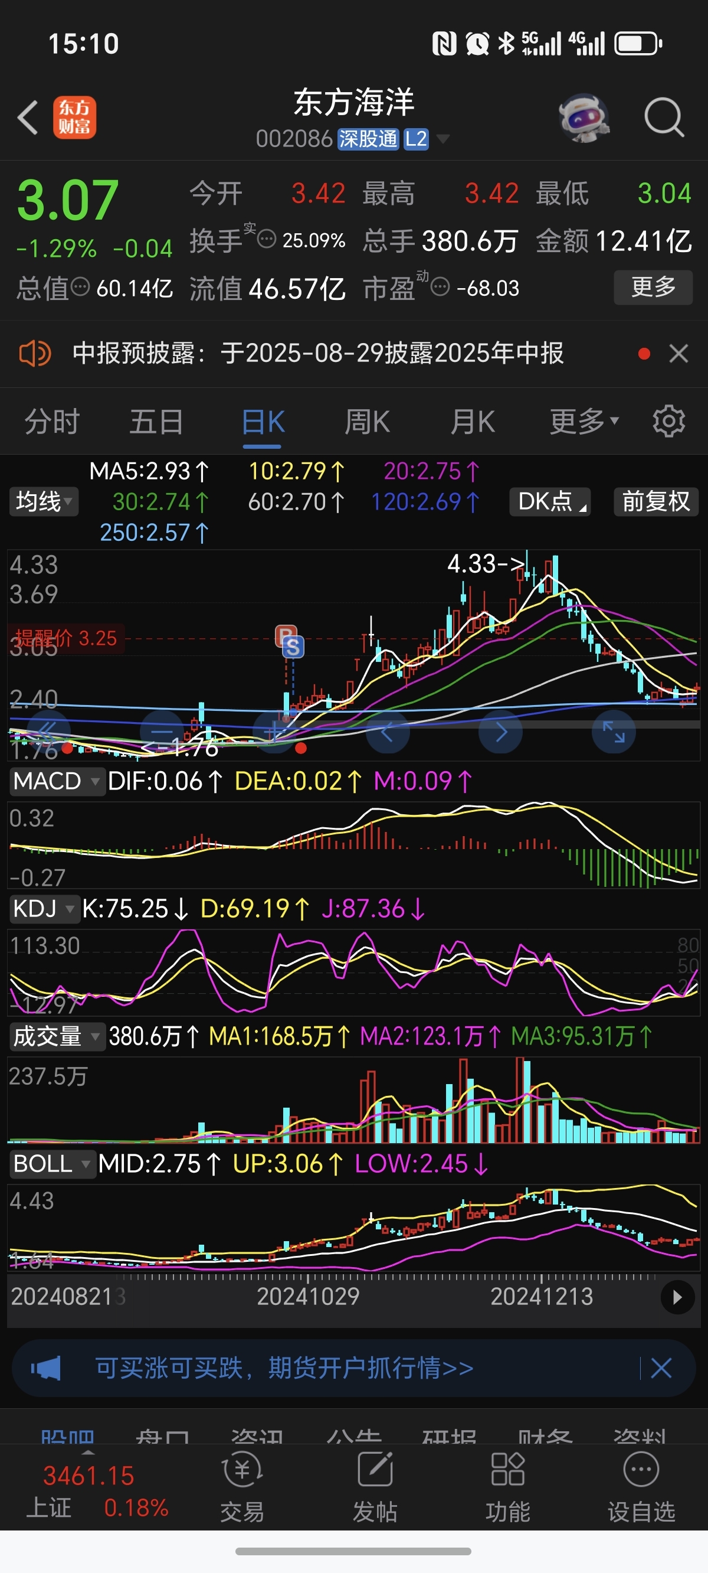Open the 前复权 adjustment selector

656,502
